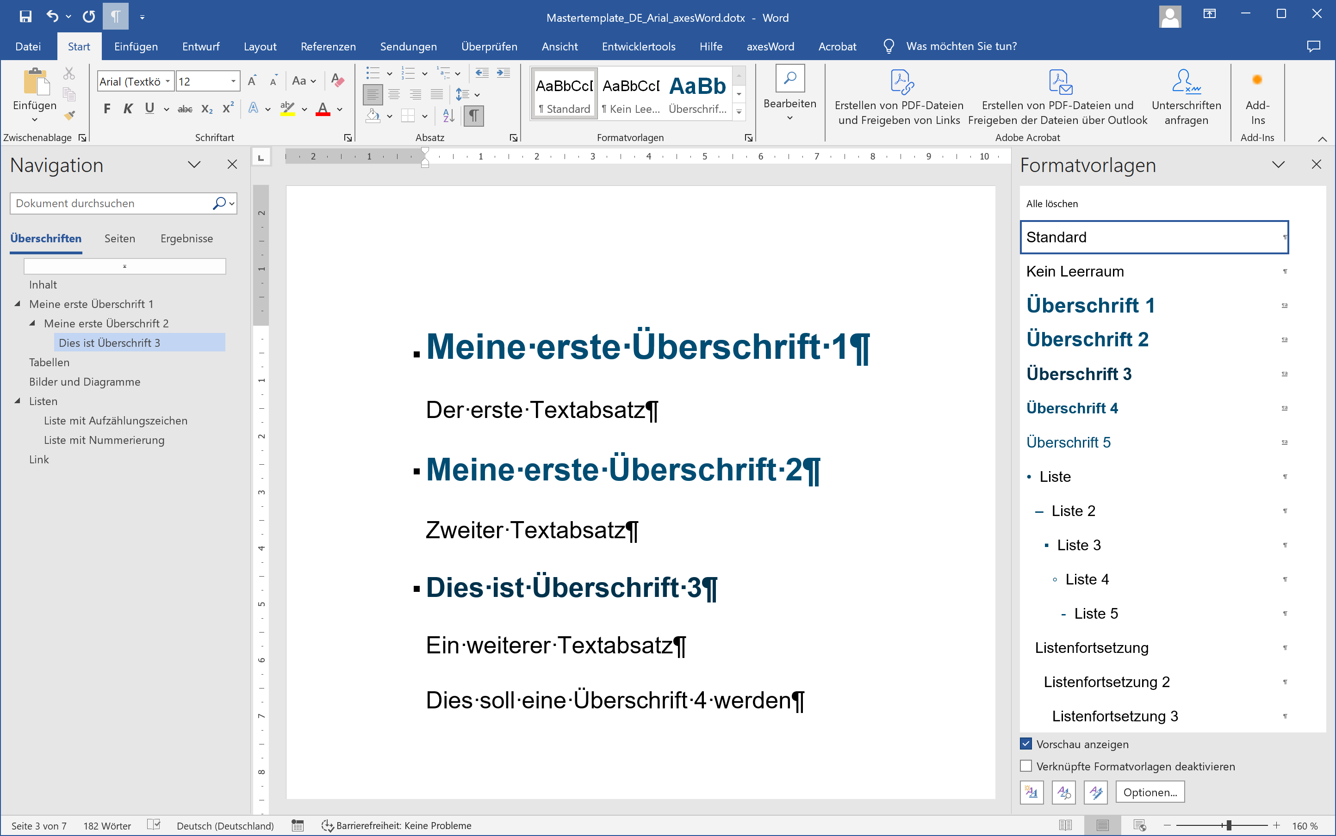Click Barrierefreiheit: Keine Probleme status
Image resolution: width=1336 pixels, height=836 pixels.
pyautogui.click(x=397, y=825)
